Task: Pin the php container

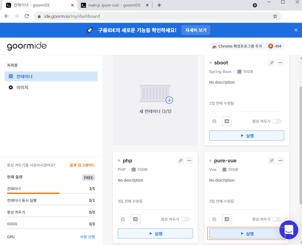Action: (180, 161)
